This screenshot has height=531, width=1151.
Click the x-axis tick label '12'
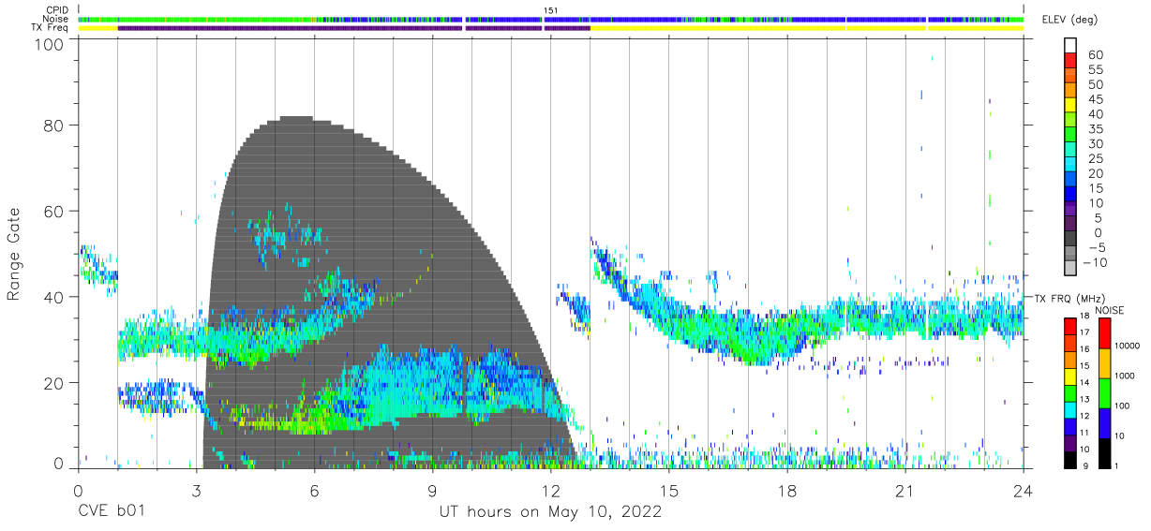(551, 492)
